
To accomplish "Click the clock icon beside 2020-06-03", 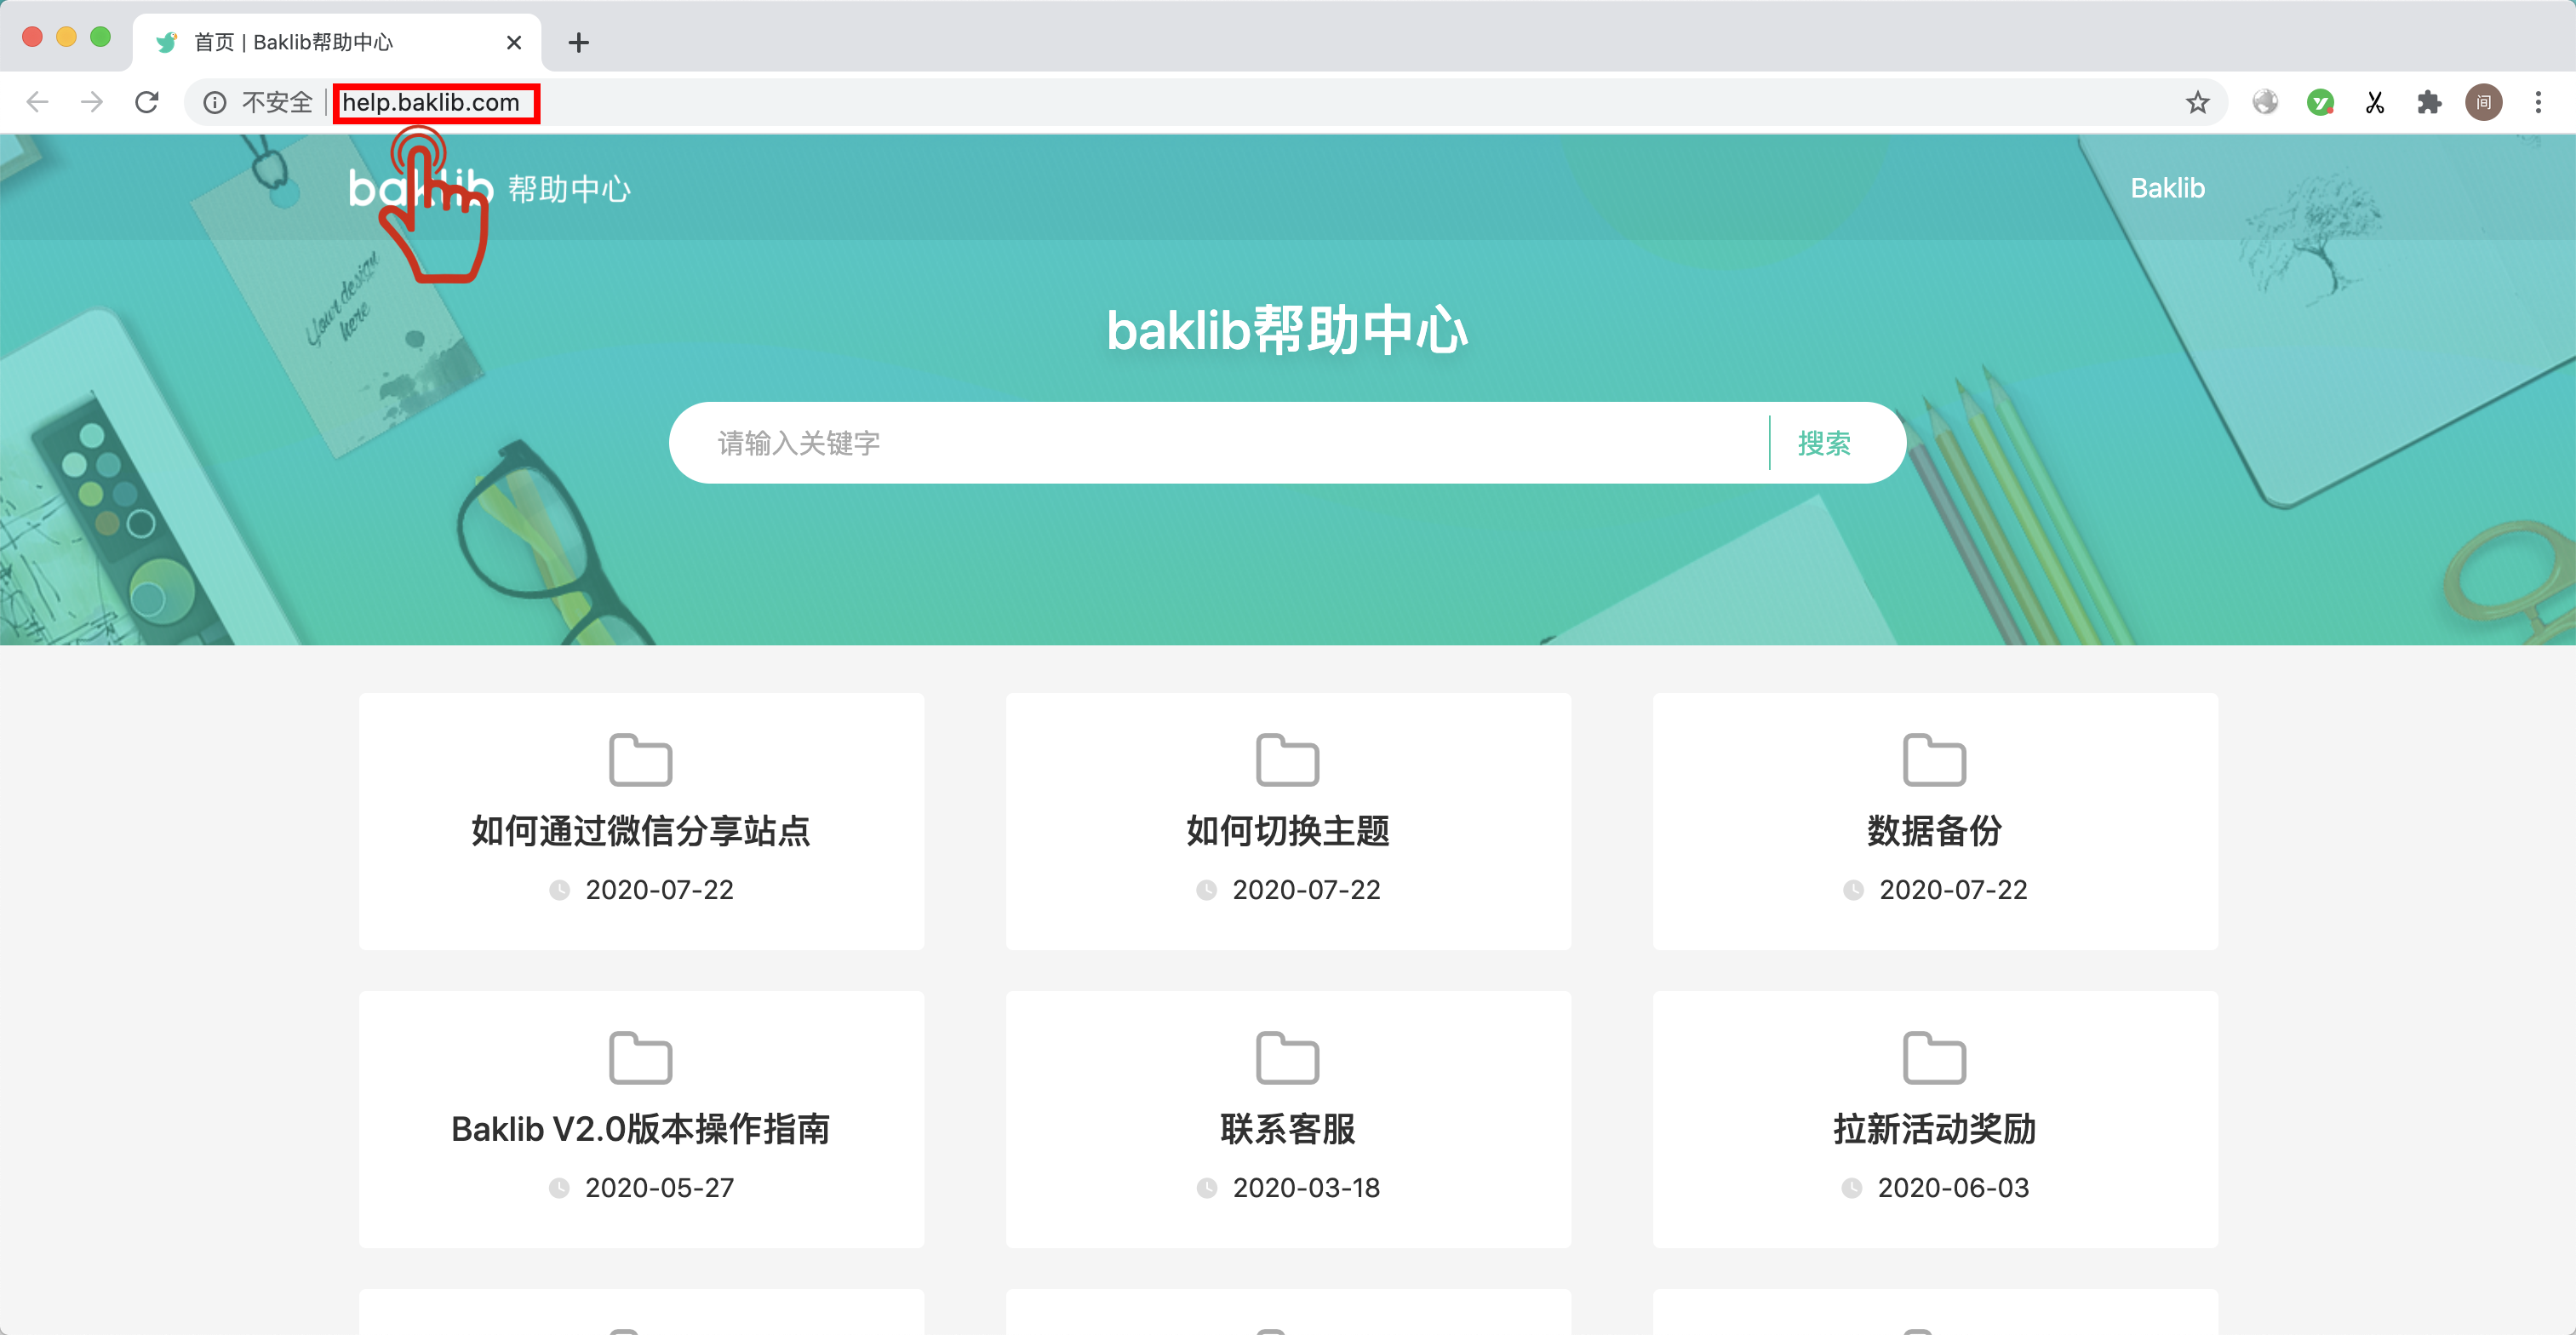I will pyautogui.click(x=1852, y=1188).
